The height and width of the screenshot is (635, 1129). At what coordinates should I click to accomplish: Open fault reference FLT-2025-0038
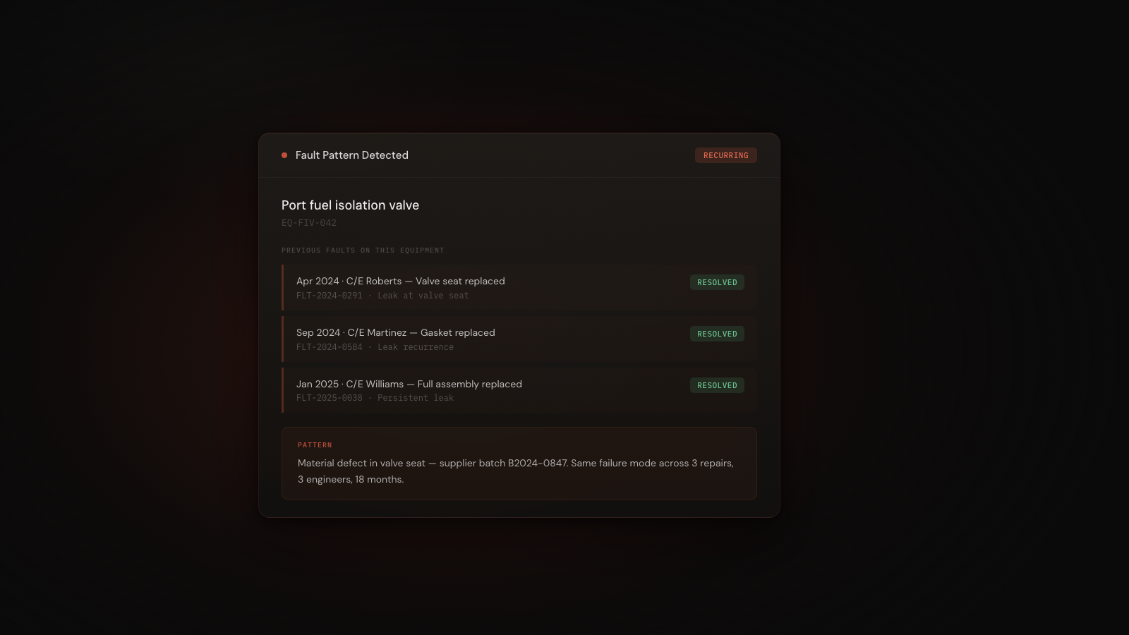(x=329, y=398)
